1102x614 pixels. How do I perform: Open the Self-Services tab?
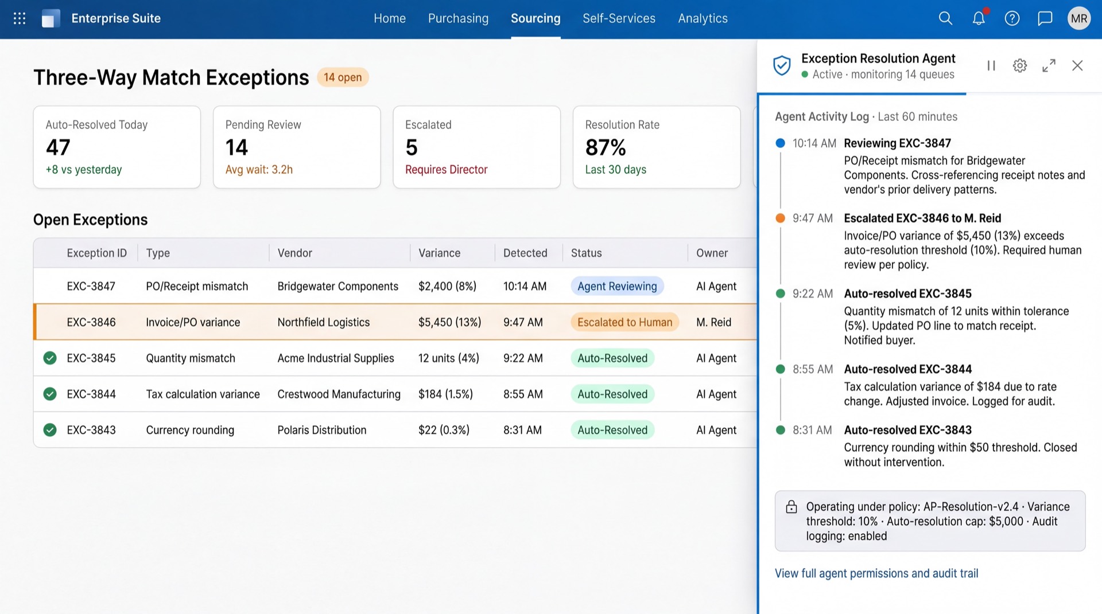(619, 18)
